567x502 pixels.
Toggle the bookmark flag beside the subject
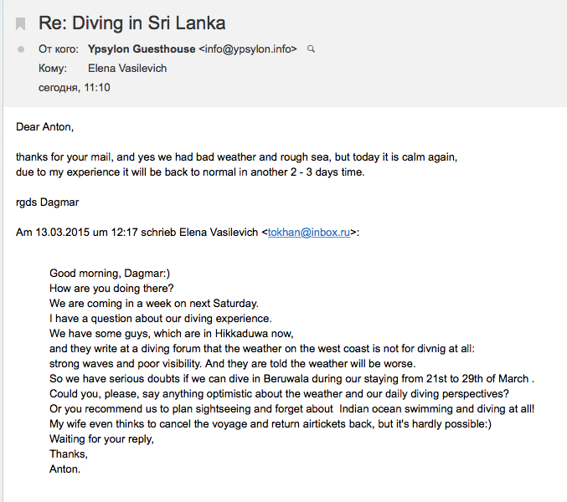coord(21,23)
